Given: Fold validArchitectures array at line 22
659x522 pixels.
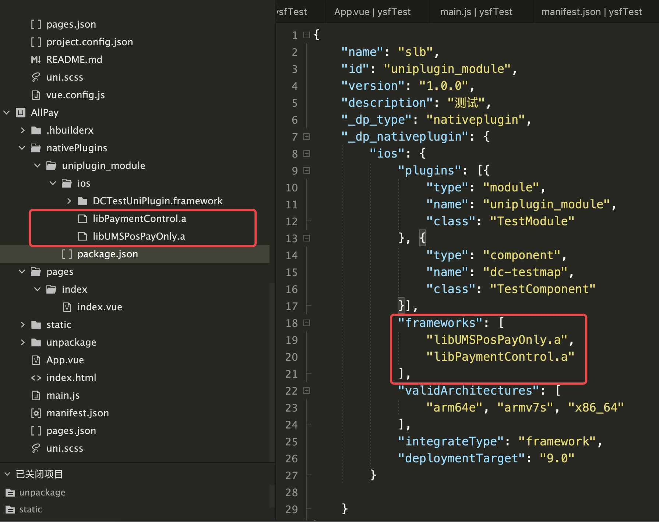Looking at the screenshot, I should (307, 391).
